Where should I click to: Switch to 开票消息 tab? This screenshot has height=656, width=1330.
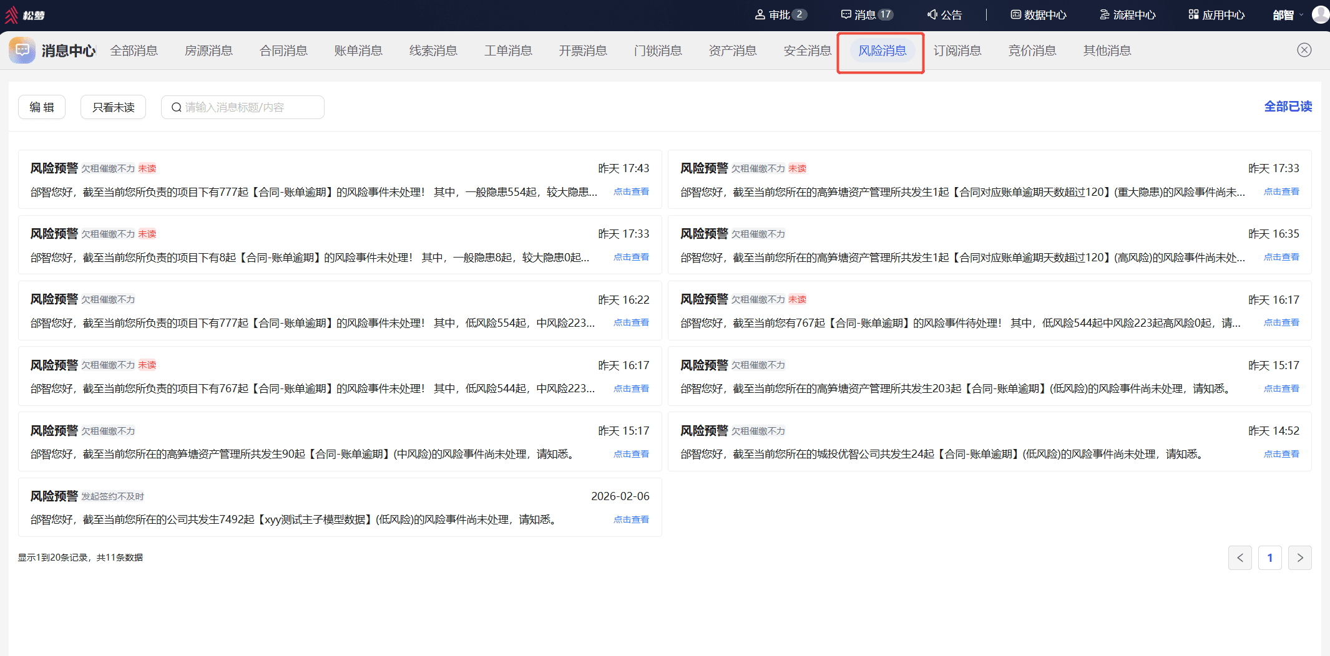click(x=583, y=51)
